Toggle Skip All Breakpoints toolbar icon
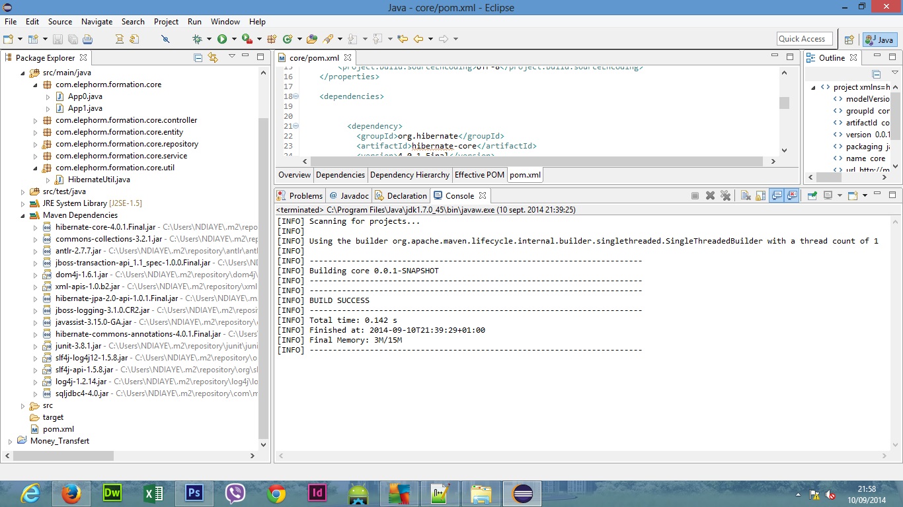This screenshot has height=507, width=903. pyautogui.click(x=165, y=39)
